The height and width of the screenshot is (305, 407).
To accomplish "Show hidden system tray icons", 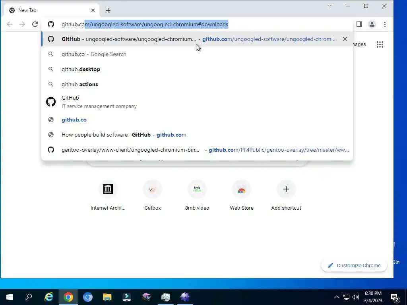I will (x=336, y=297).
